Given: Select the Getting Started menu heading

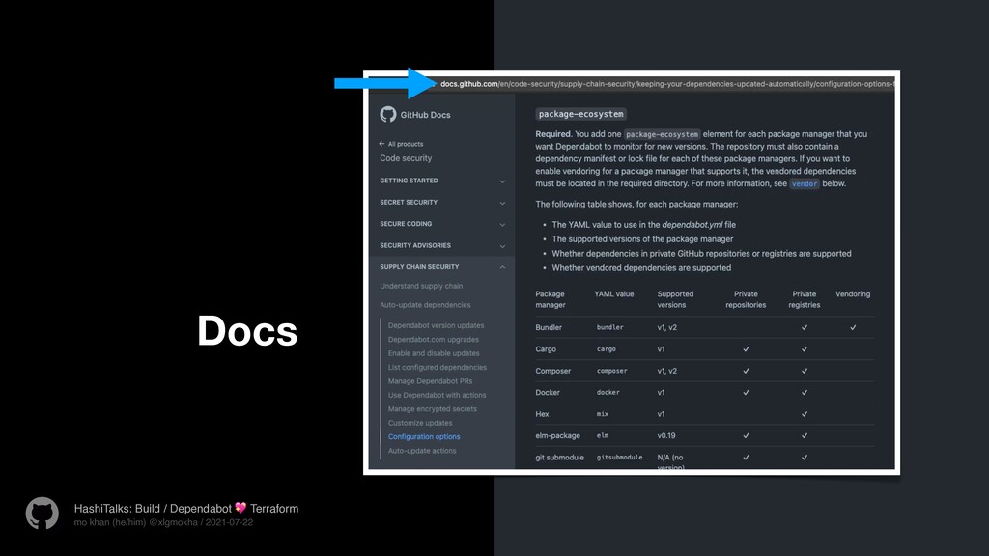Looking at the screenshot, I should coord(409,181).
